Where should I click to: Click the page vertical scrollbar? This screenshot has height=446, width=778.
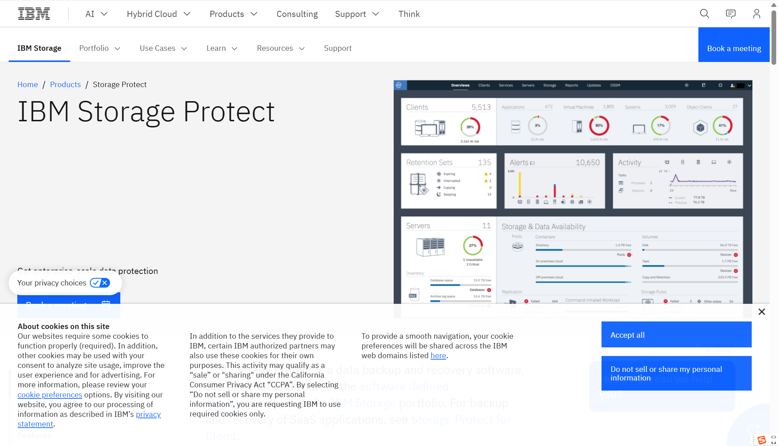[x=773, y=37]
